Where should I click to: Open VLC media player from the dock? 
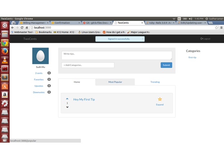pos(5,60)
